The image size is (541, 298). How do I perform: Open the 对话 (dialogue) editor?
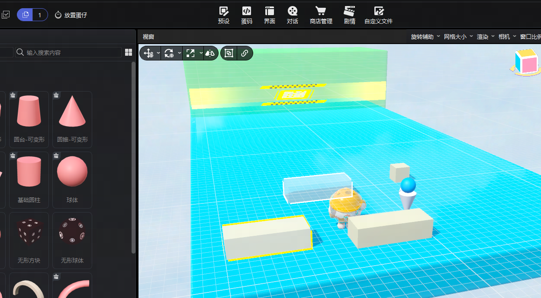point(293,15)
